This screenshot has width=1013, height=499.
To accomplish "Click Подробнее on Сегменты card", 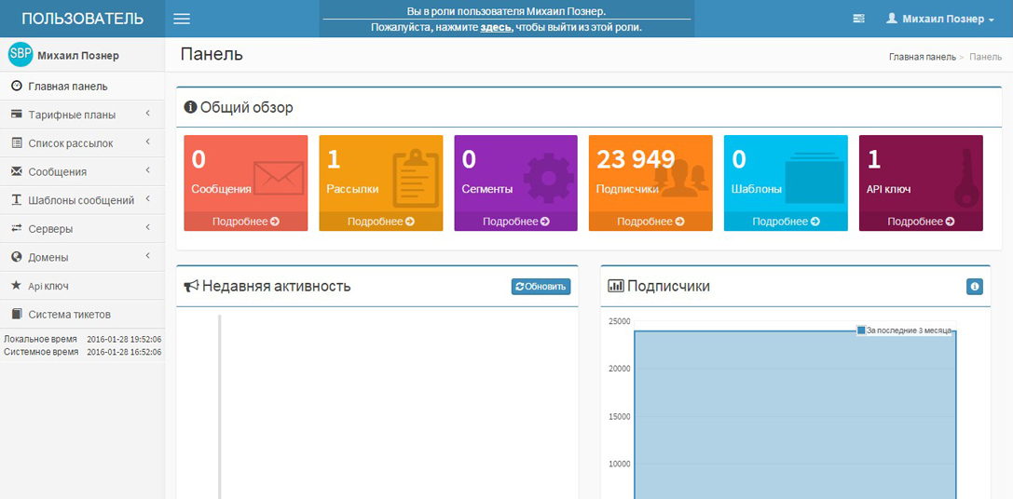I will (515, 222).
